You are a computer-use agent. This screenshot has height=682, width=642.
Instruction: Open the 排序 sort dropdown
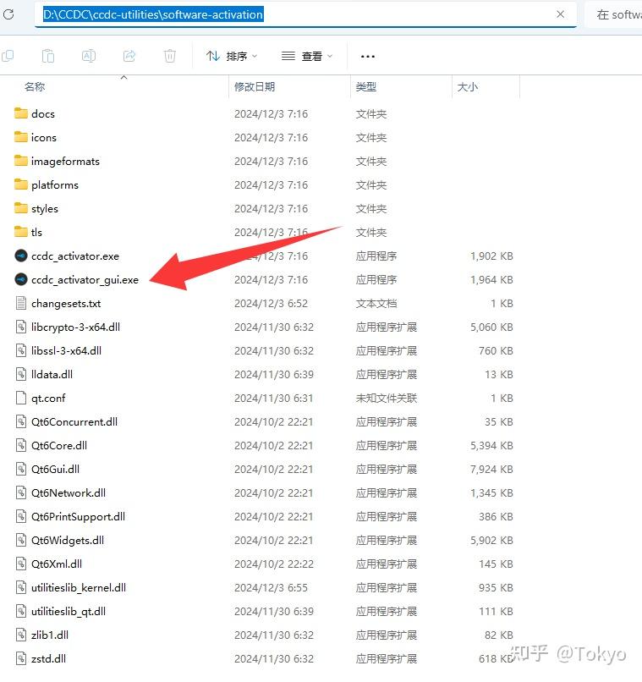click(x=232, y=56)
